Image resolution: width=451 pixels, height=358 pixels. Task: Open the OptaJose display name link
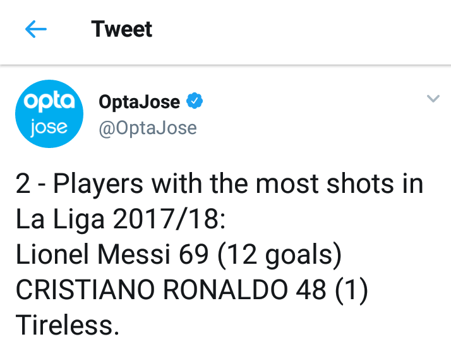140,101
